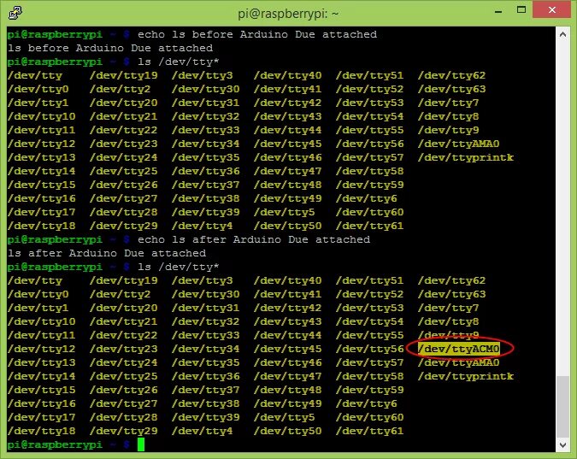The image size is (577, 459).
Task: Minimize the pi@raspberrypi terminal window
Action: click(x=498, y=10)
